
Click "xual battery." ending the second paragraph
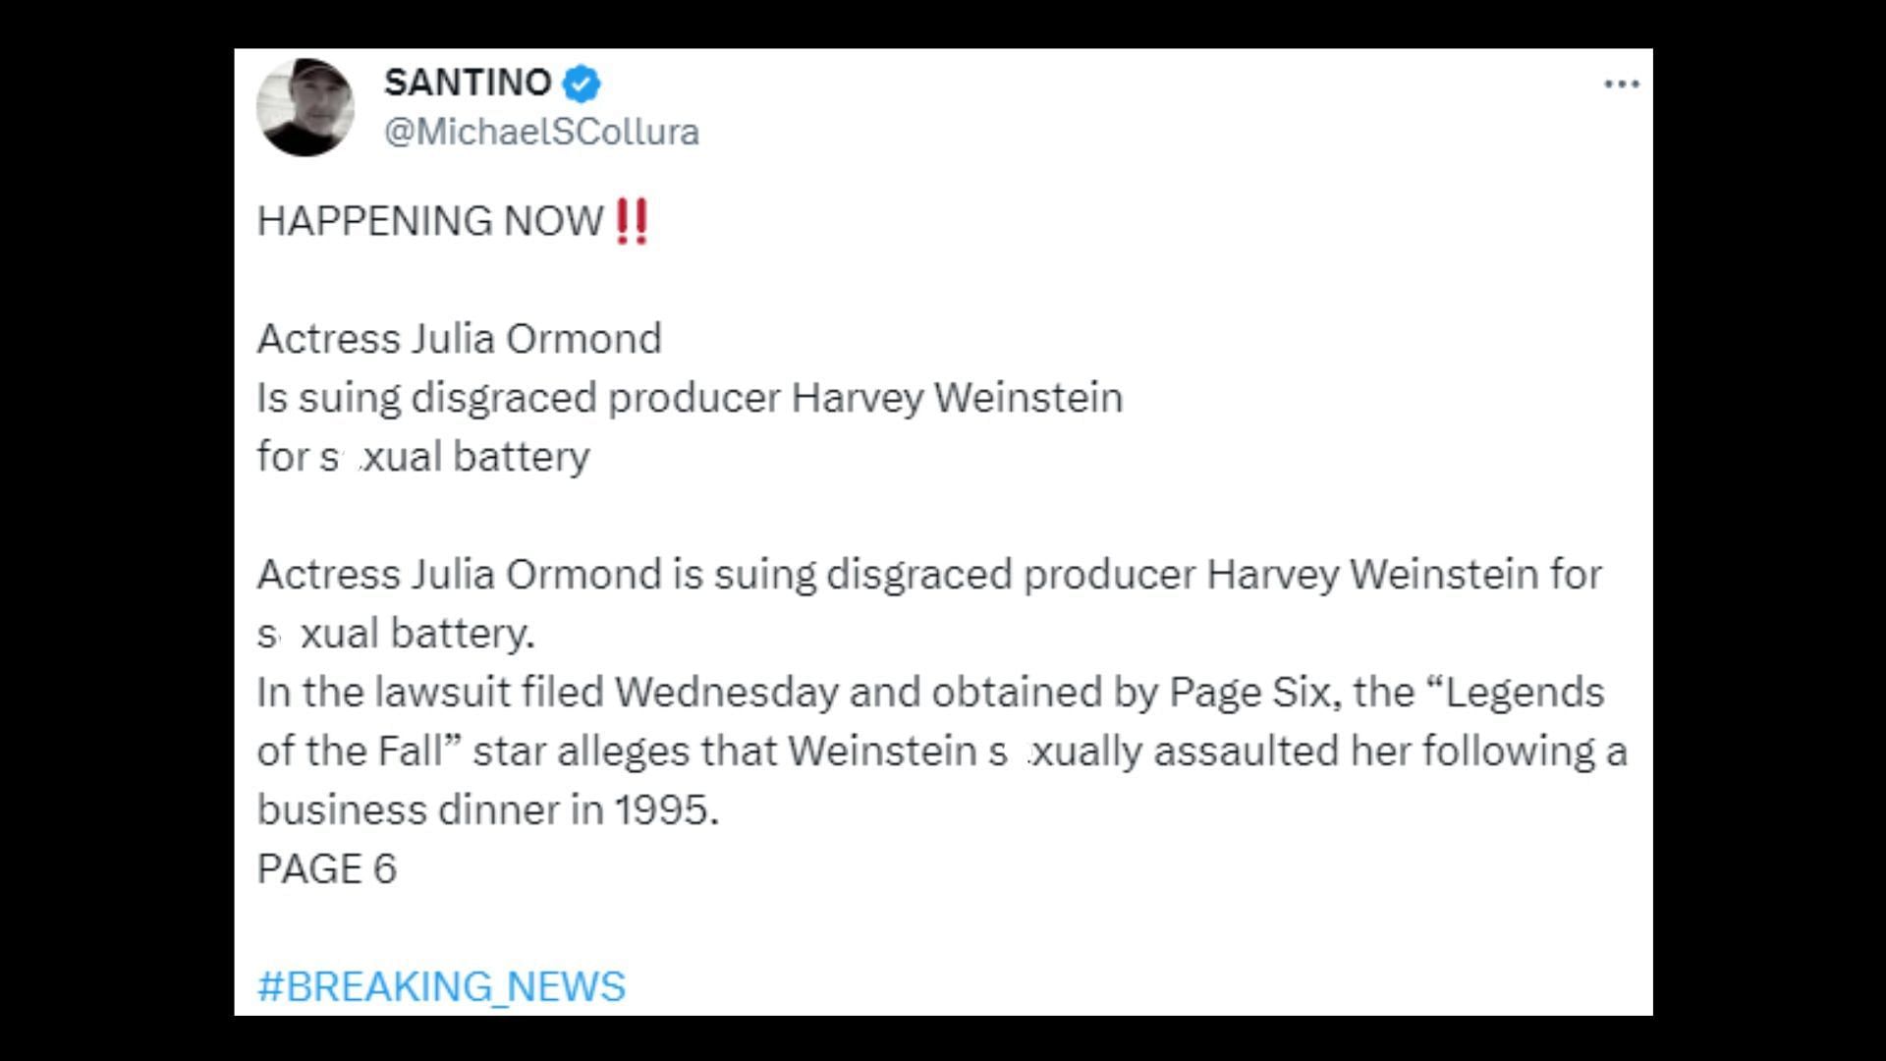(x=417, y=634)
